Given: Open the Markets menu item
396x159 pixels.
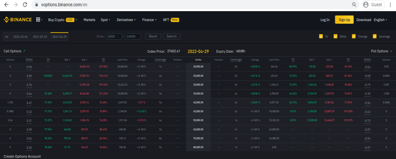Looking at the screenshot, I should (89, 20).
